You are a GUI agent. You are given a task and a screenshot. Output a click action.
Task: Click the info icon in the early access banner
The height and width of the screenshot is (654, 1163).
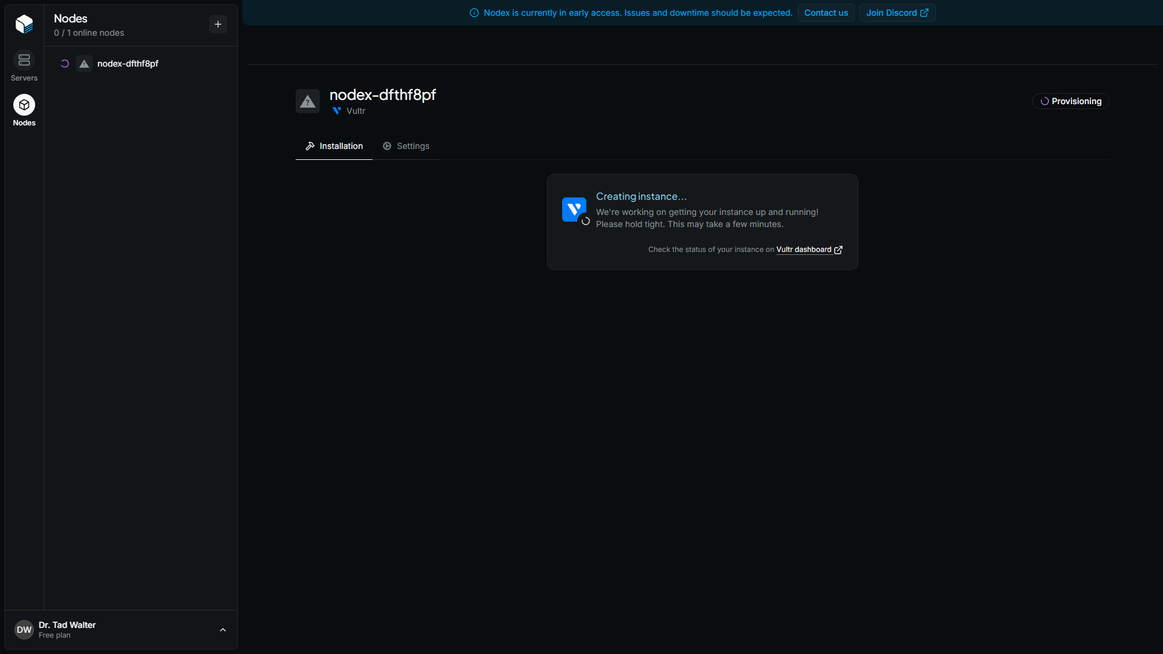click(x=474, y=13)
